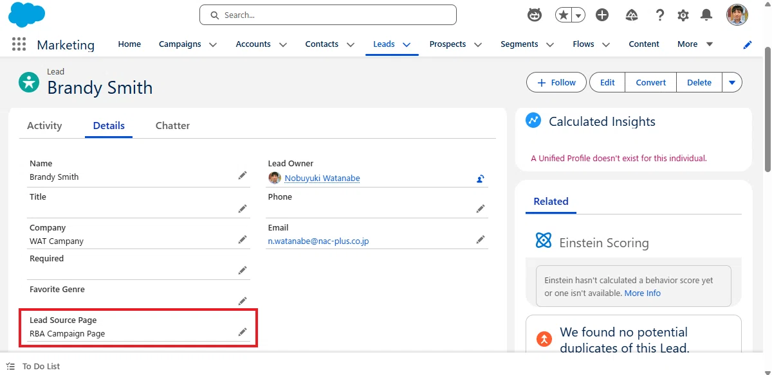The height and width of the screenshot is (375, 772).
Task: Switch to the Activity tab
Action: [x=44, y=126]
